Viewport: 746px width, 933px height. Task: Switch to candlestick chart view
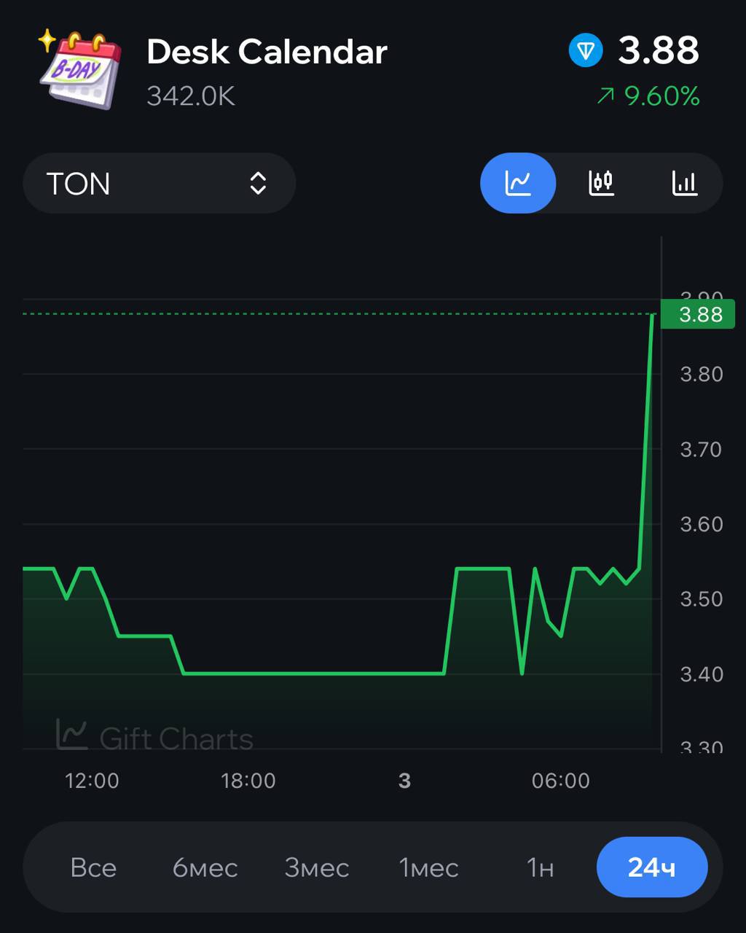coord(601,183)
